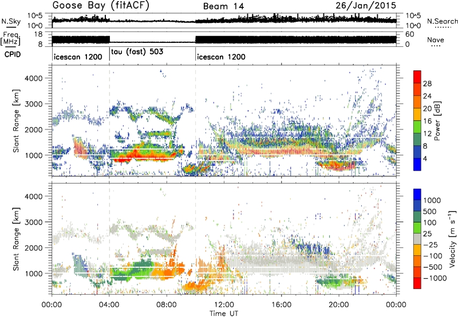Click the 'Slant Range [km]' label of the power panel
This screenshot has height=317, width=458.
[x=16, y=121]
